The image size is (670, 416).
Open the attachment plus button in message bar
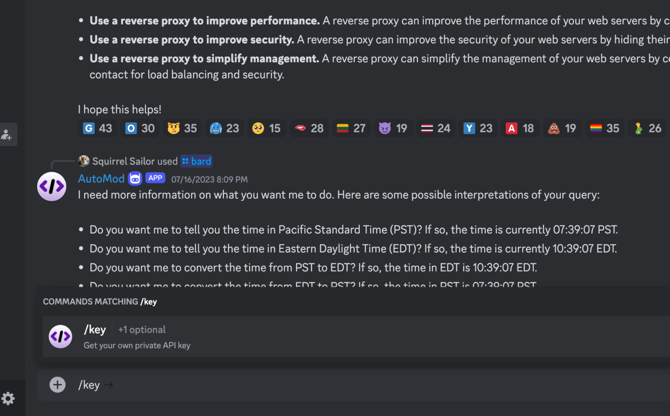(57, 385)
